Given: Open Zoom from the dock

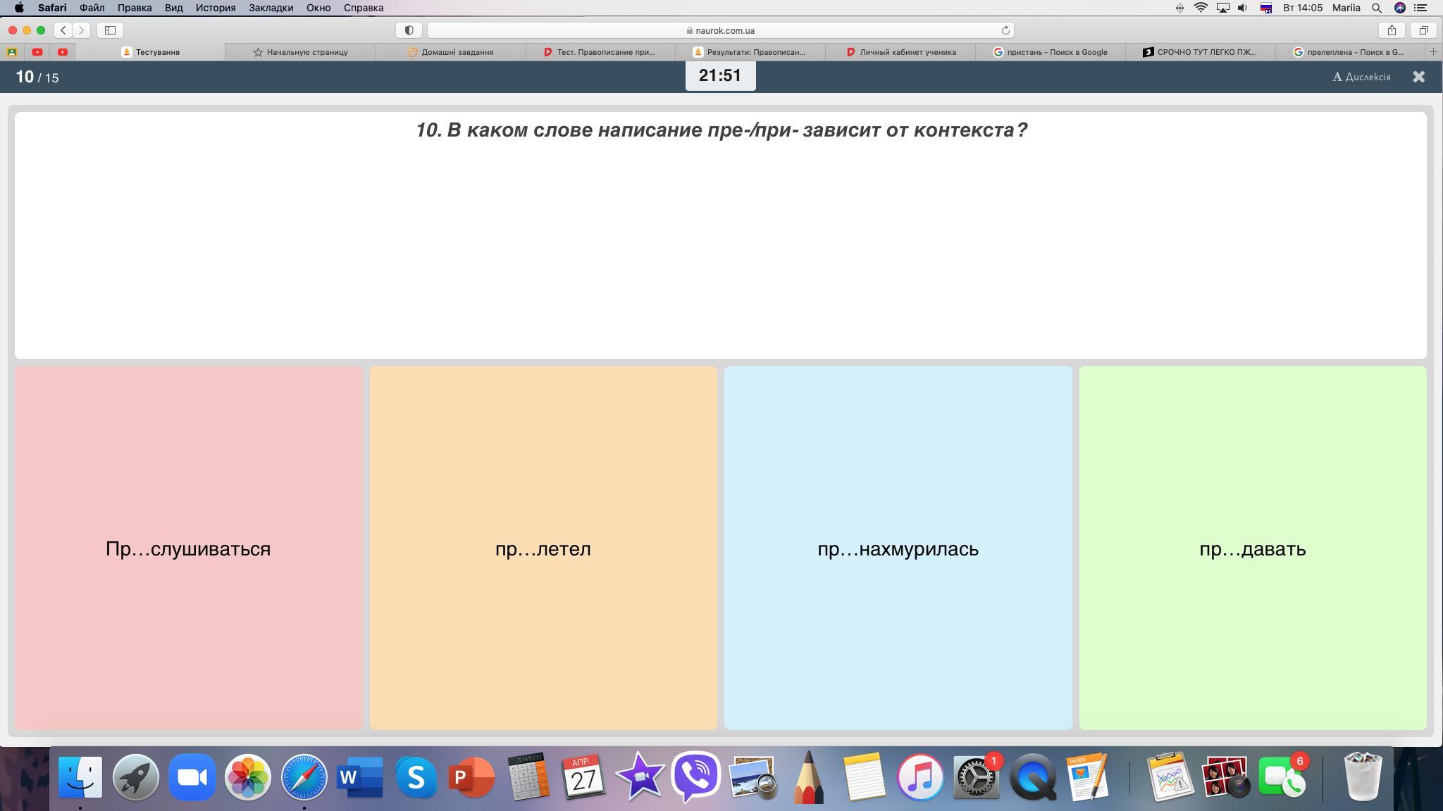Looking at the screenshot, I should click(x=192, y=777).
